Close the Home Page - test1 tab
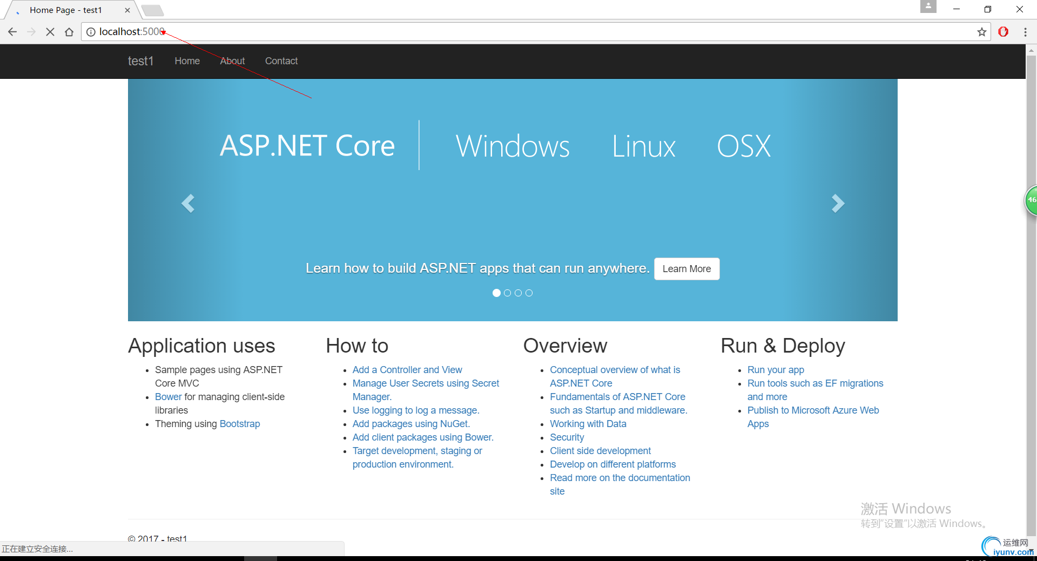1037x561 pixels. coord(127,10)
